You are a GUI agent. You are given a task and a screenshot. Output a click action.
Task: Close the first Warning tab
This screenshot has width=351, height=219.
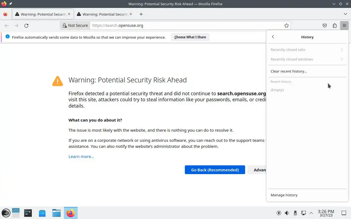tap(69, 14)
